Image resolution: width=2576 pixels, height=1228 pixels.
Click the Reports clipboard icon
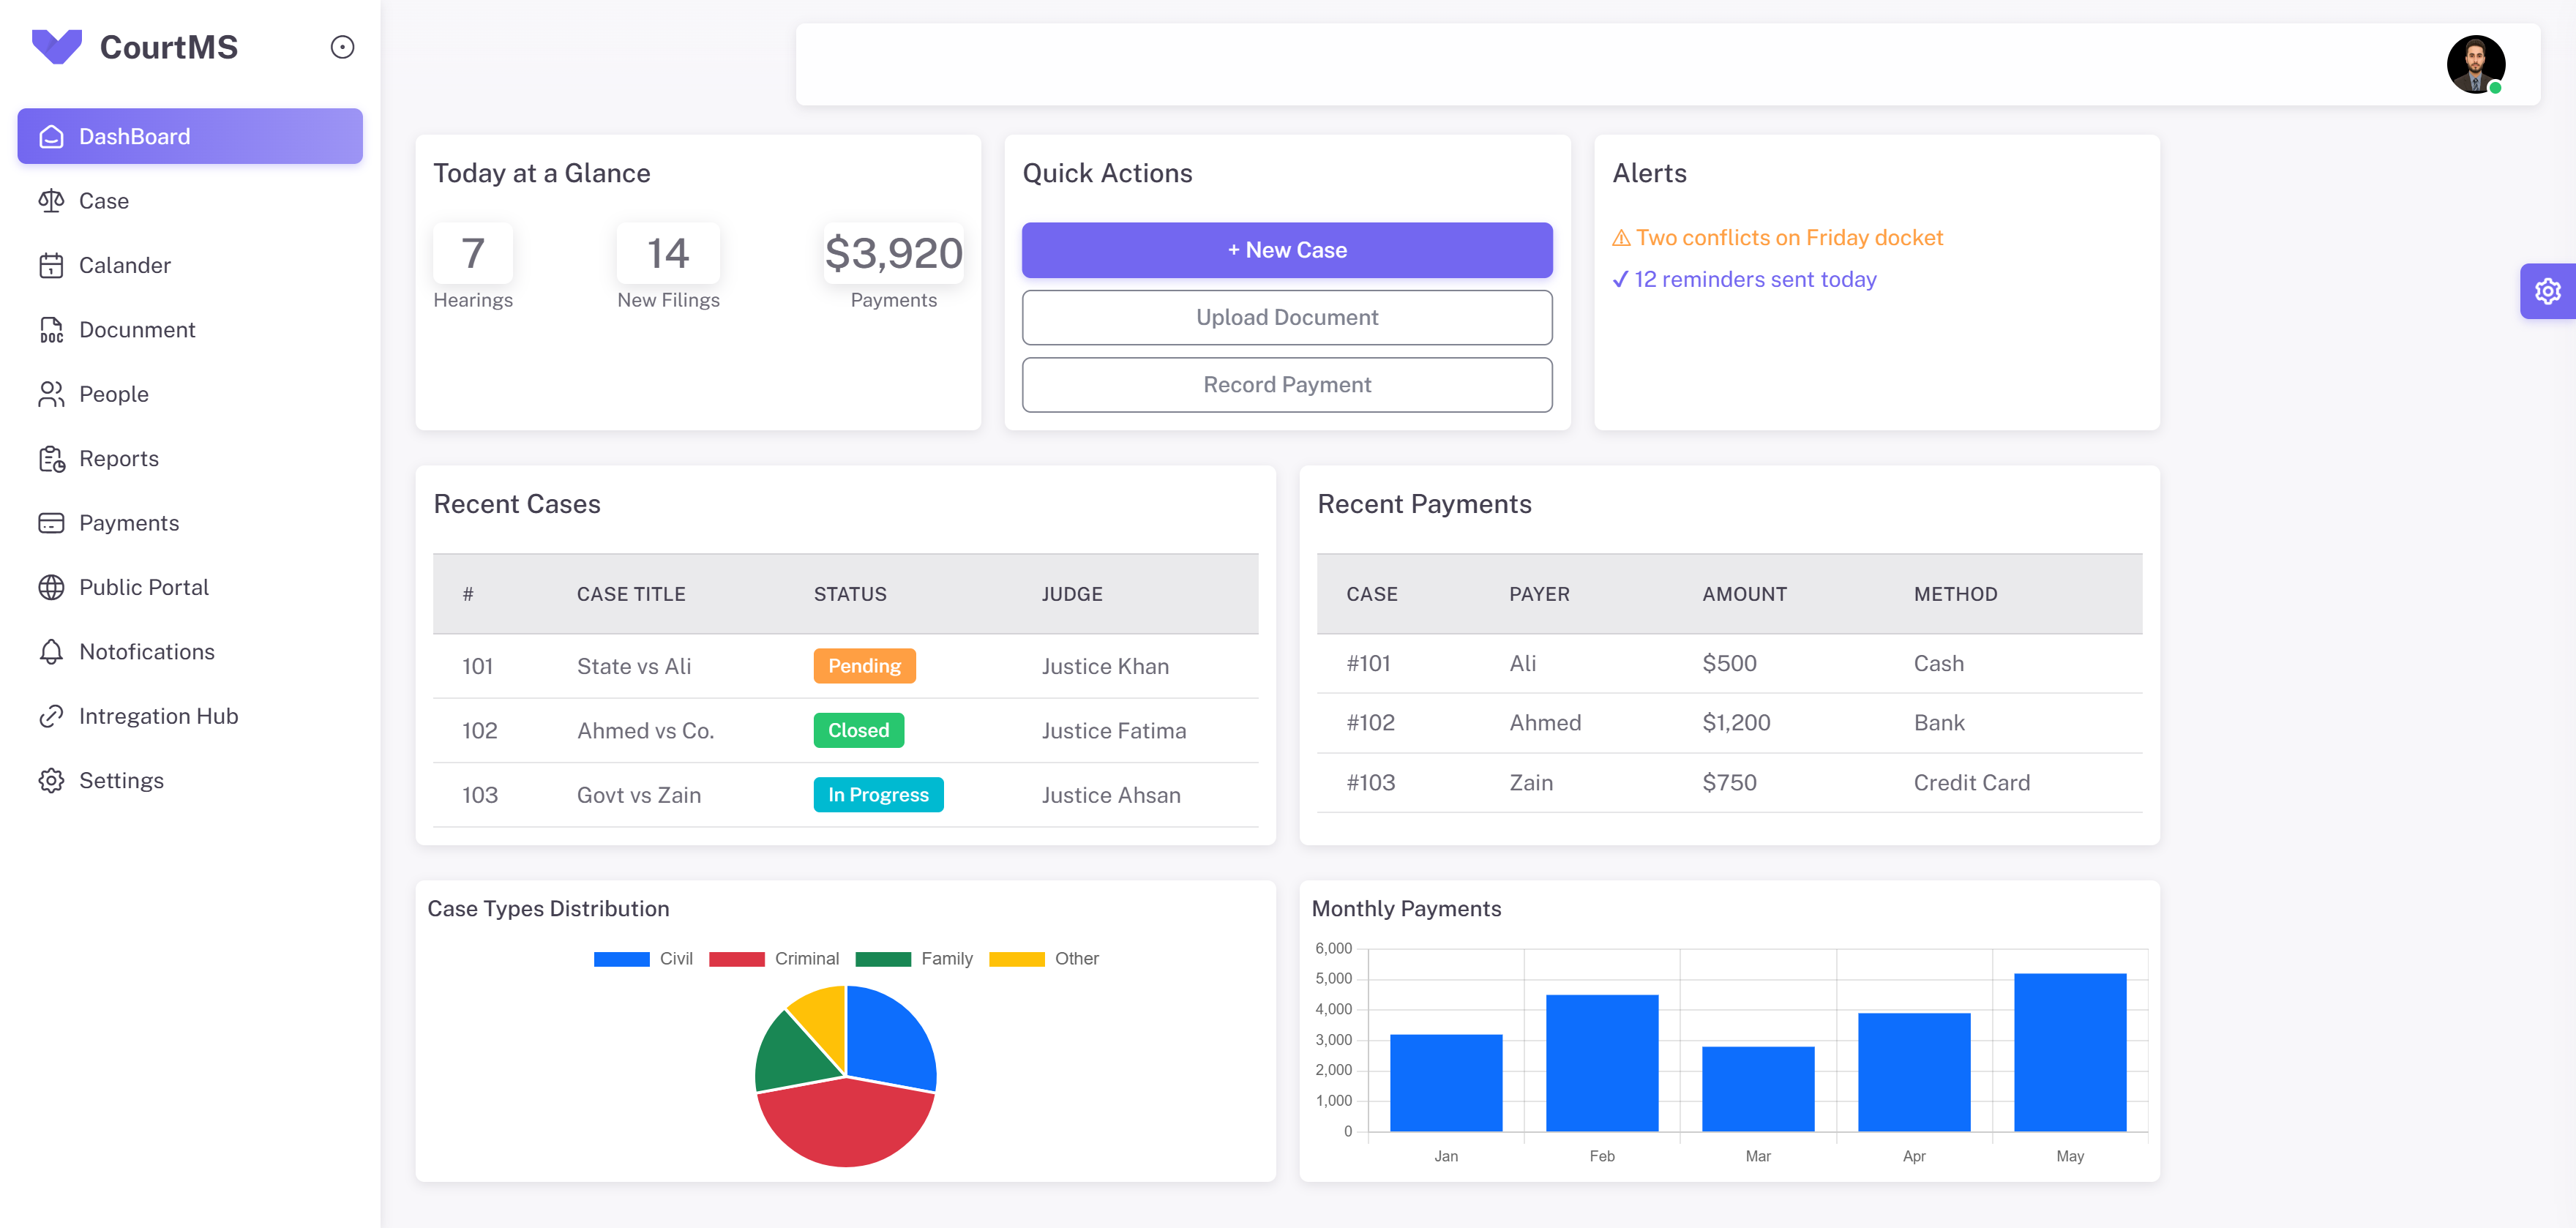pyautogui.click(x=51, y=459)
